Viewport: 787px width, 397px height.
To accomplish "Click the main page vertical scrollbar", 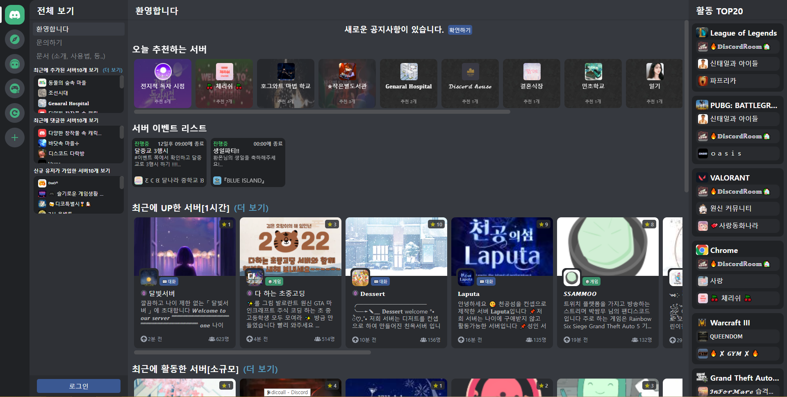I will point(687,106).
